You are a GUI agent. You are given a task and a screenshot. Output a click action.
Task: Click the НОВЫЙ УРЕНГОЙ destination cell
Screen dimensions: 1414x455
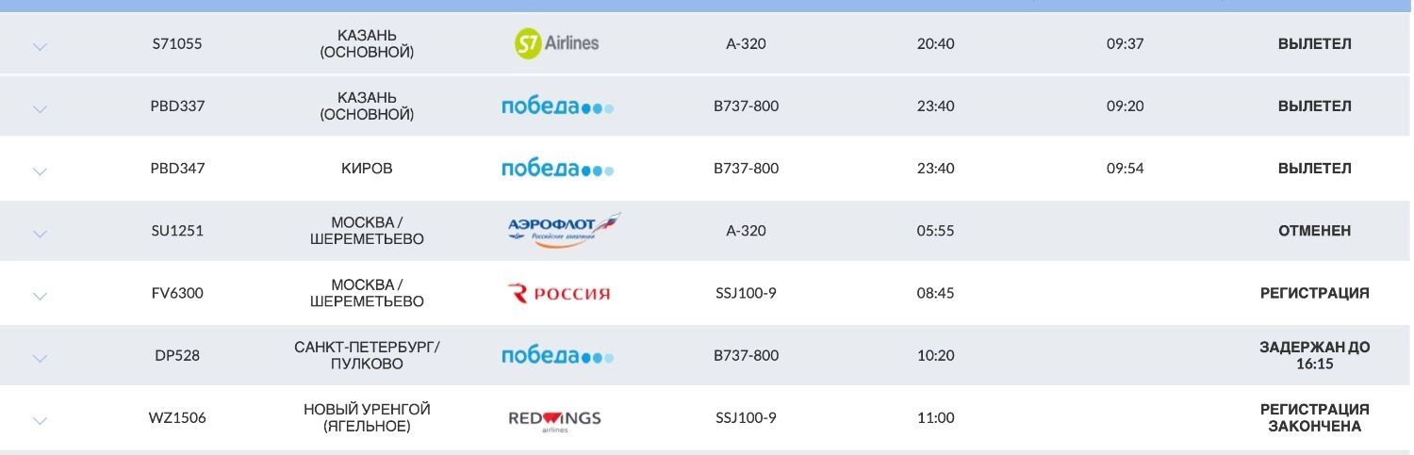pyautogui.click(x=367, y=417)
